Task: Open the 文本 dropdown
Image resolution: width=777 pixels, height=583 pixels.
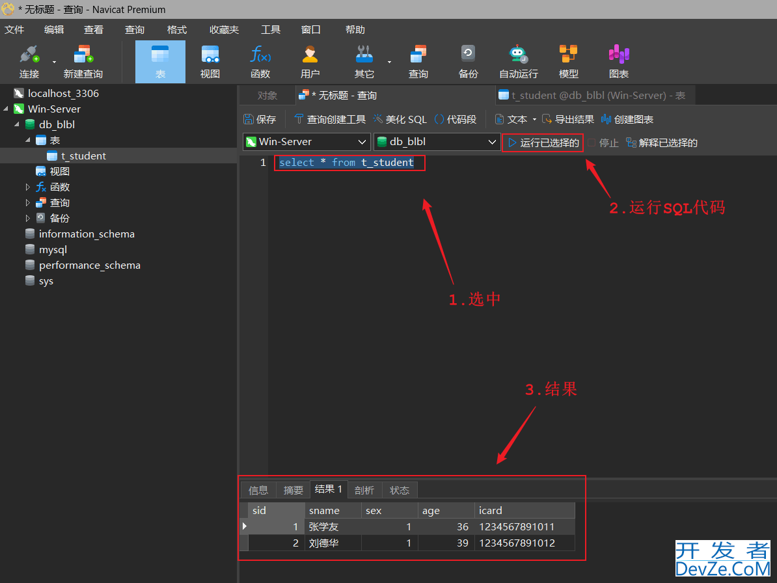Action: (x=516, y=119)
